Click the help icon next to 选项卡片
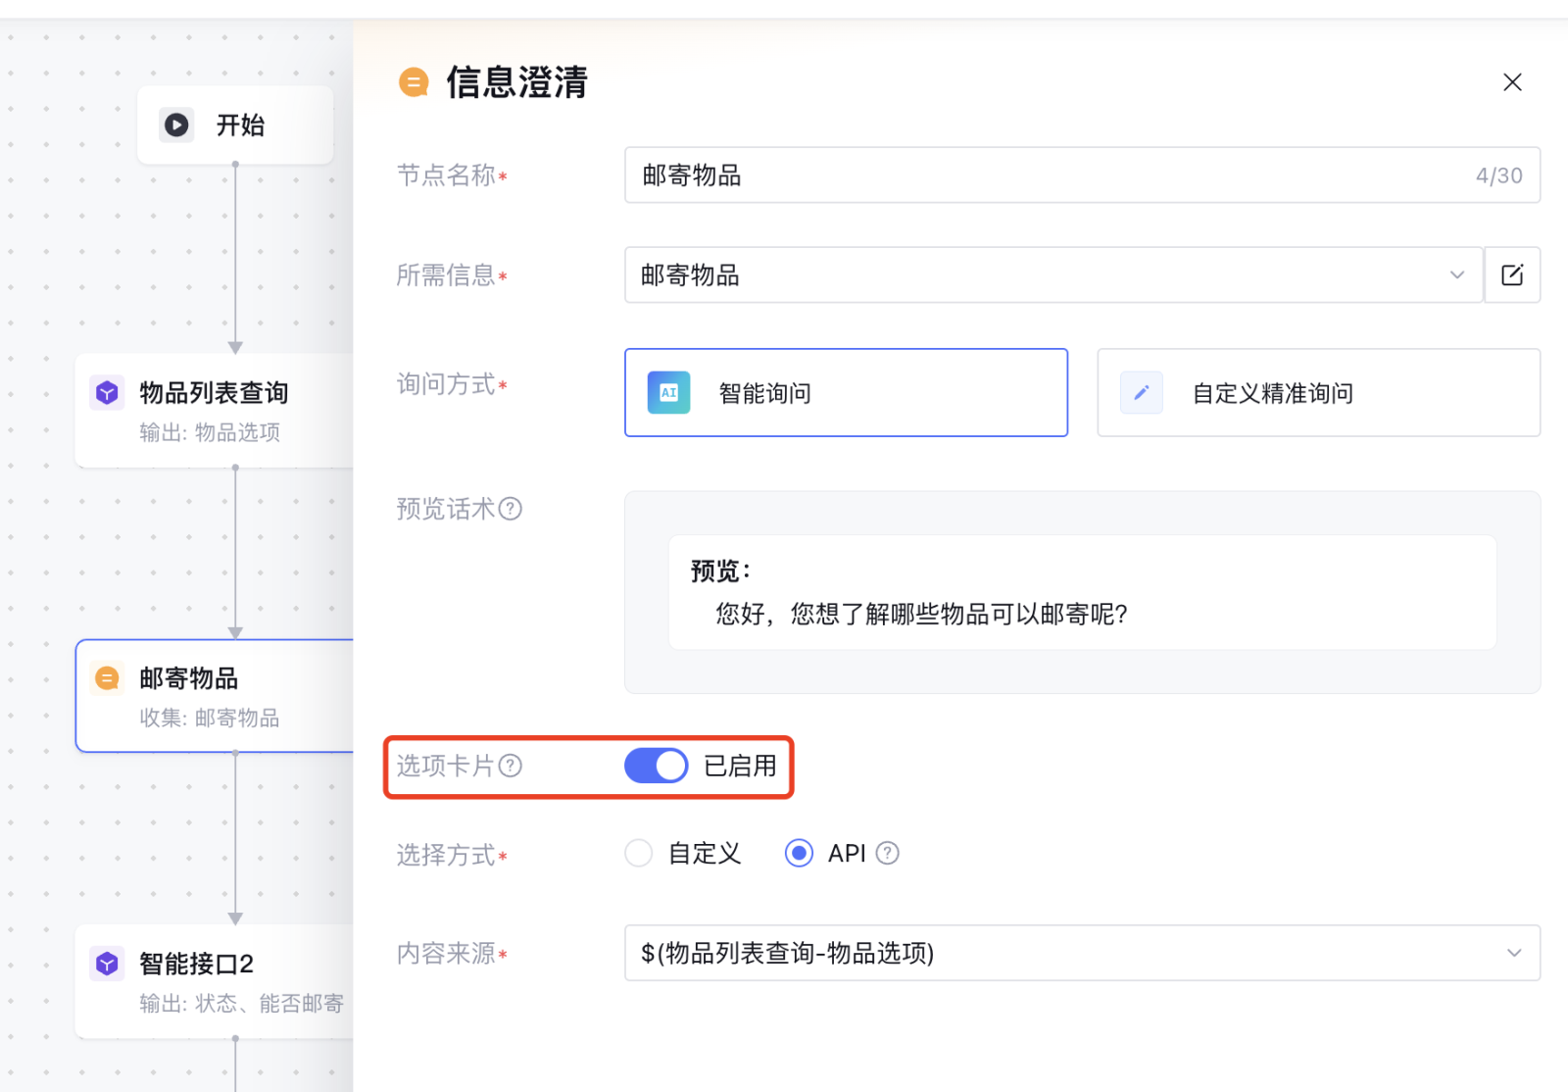 click(511, 766)
